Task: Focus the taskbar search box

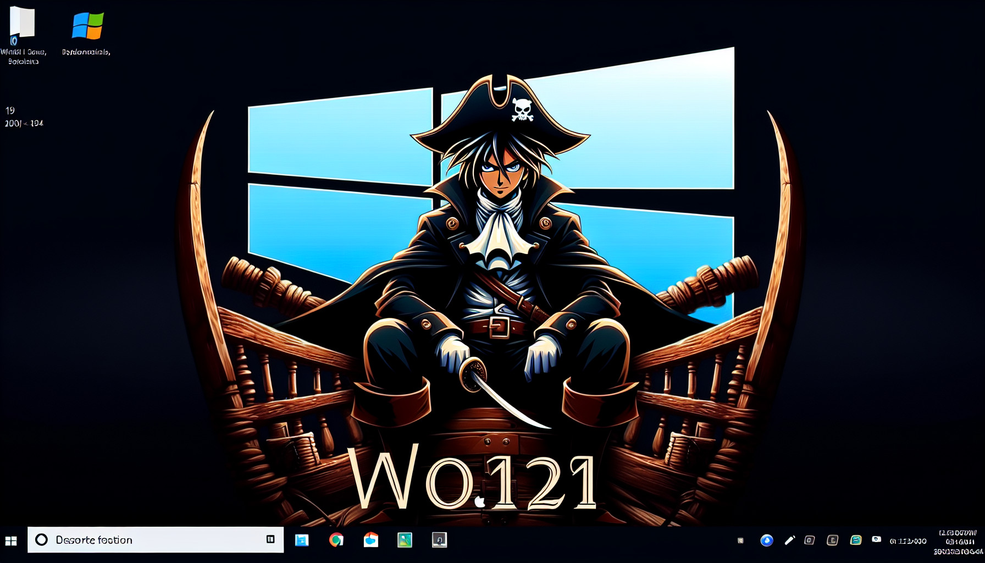Action: (x=156, y=540)
